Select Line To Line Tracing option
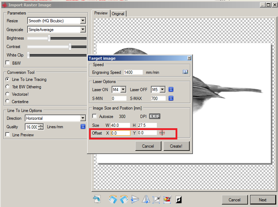This screenshot has height=207, width=278. click(7, 79)
